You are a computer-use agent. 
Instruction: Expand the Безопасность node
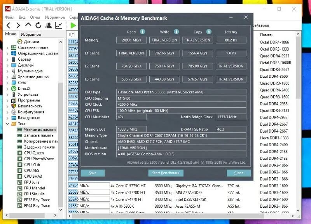[7, 106]
